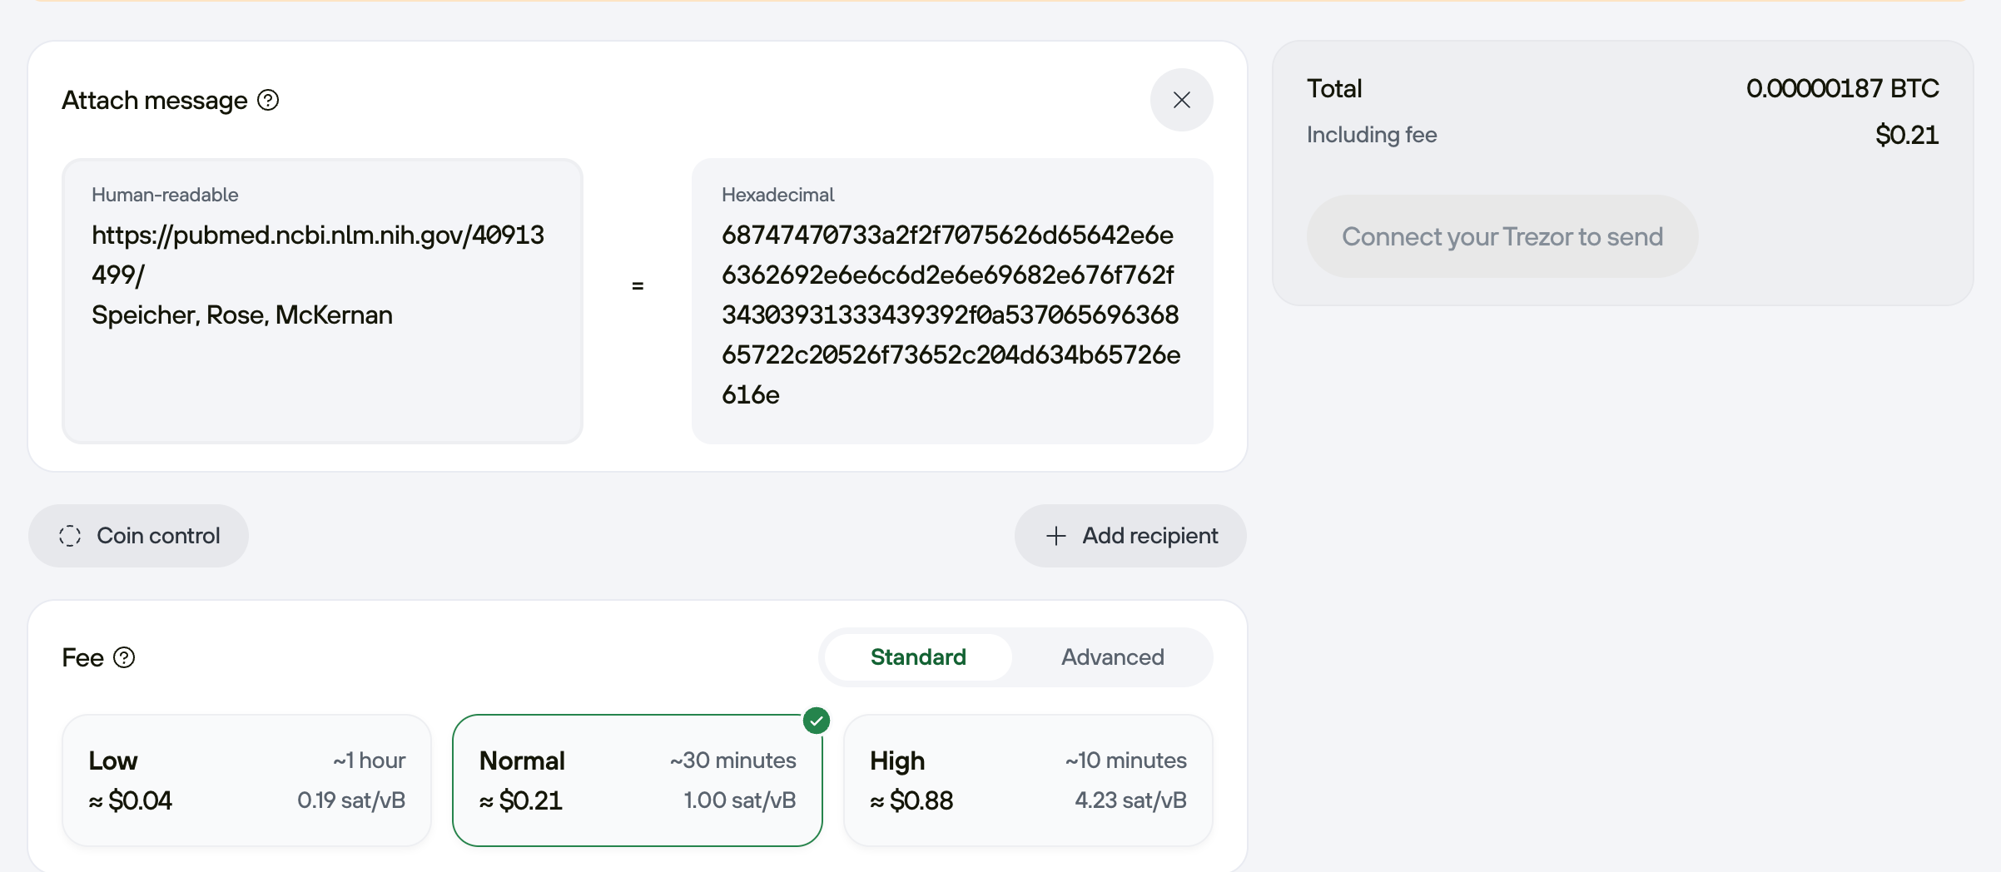Click Connect your Trezor to send

point(1502,236)
